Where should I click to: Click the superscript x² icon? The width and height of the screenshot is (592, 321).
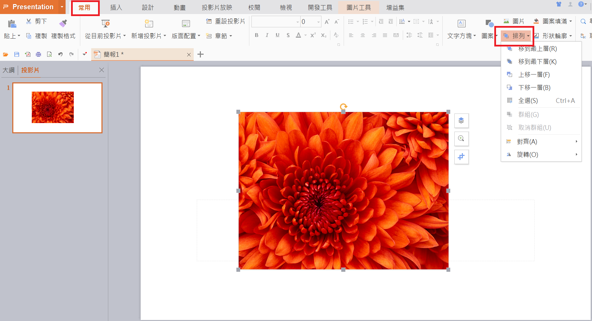(x=313, y=35)
